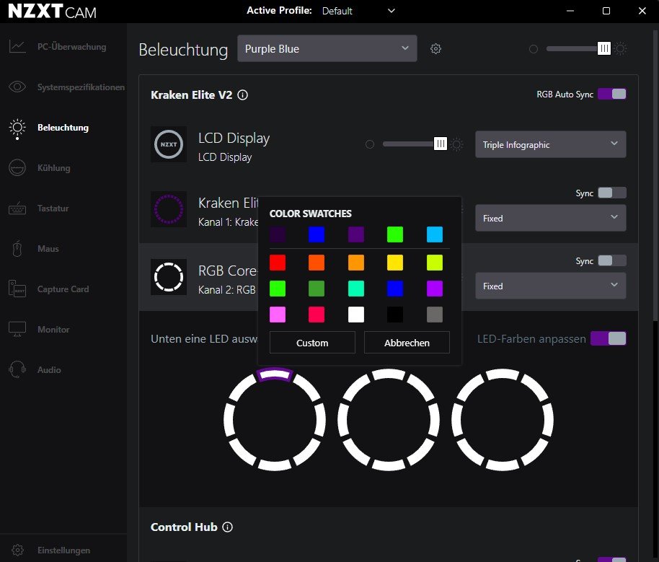
Task: Click the Control Hub heading
Action: coord(184,527)
